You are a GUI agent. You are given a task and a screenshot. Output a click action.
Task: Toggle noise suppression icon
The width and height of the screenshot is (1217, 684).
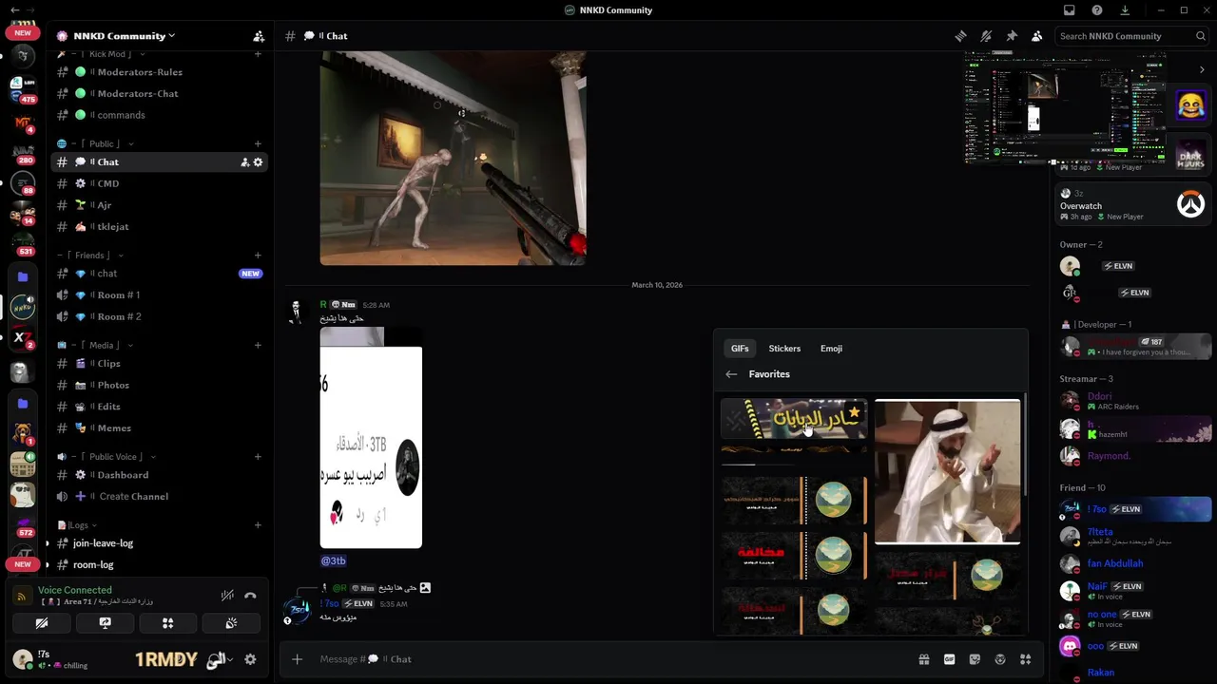coord(227,596)
